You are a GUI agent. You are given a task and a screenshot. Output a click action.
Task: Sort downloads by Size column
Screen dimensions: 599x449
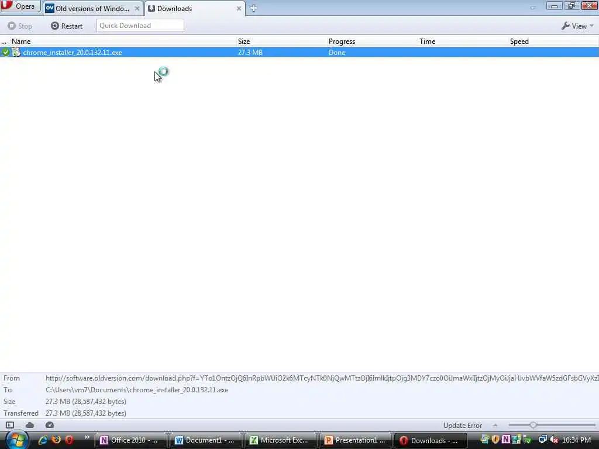click(x=244, y=42)
